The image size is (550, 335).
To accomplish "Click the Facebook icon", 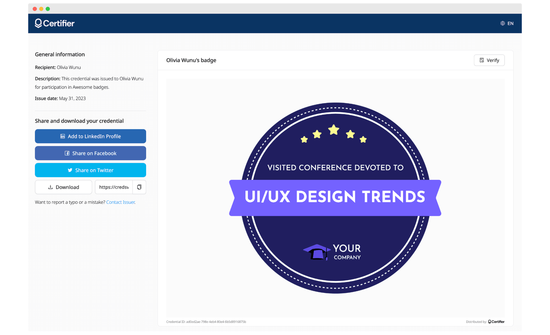I will pyautogui.click(x=67, y=153).
